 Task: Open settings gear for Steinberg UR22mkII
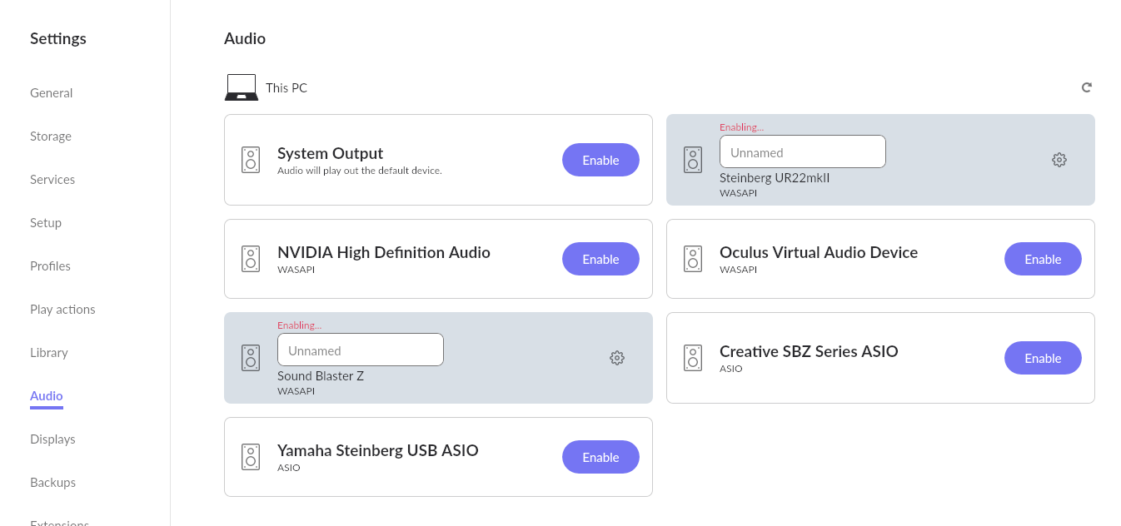(x=1059, y=160)
